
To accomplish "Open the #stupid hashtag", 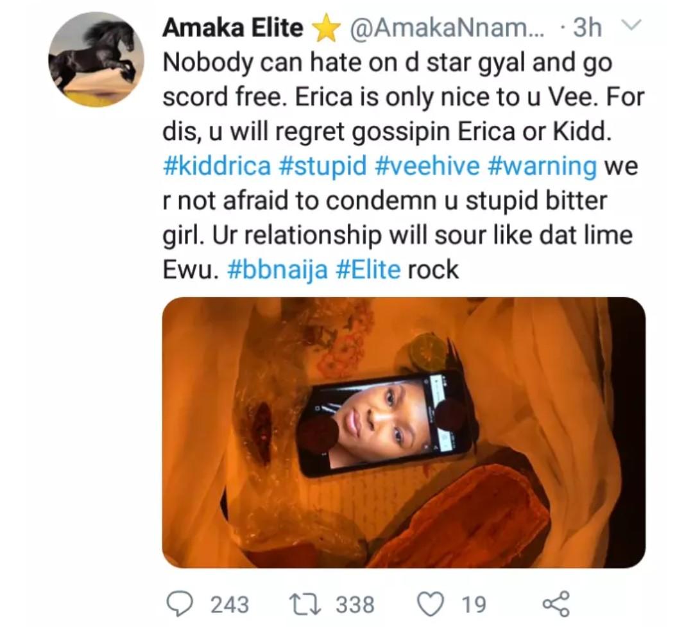I will 321,166.
